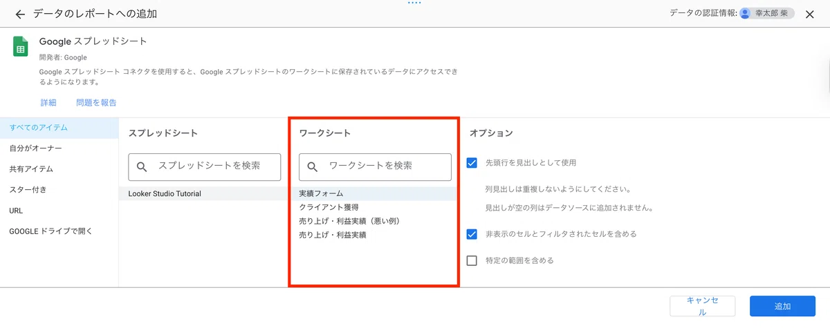Click the Google Sheets green connector icon
The width and height of the screenshot is (830, 328).
(20, 47)
